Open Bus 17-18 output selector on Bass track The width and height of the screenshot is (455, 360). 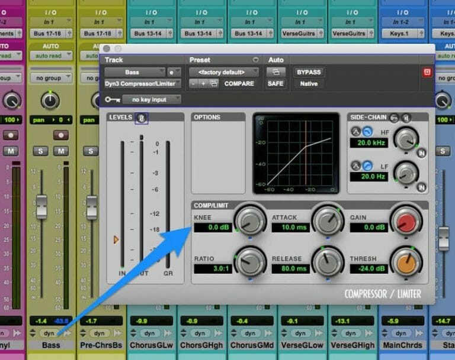point(48,34)
